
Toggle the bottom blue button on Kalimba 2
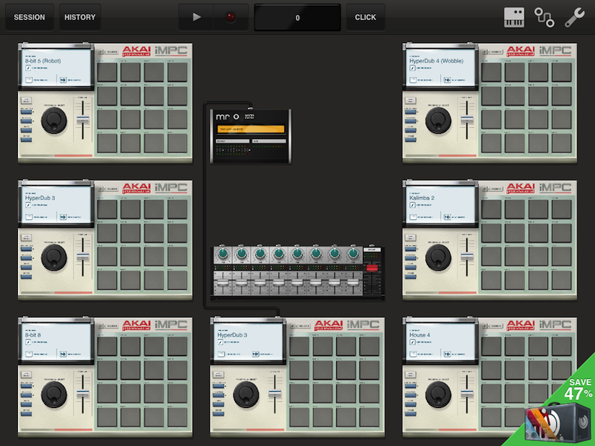411,277
